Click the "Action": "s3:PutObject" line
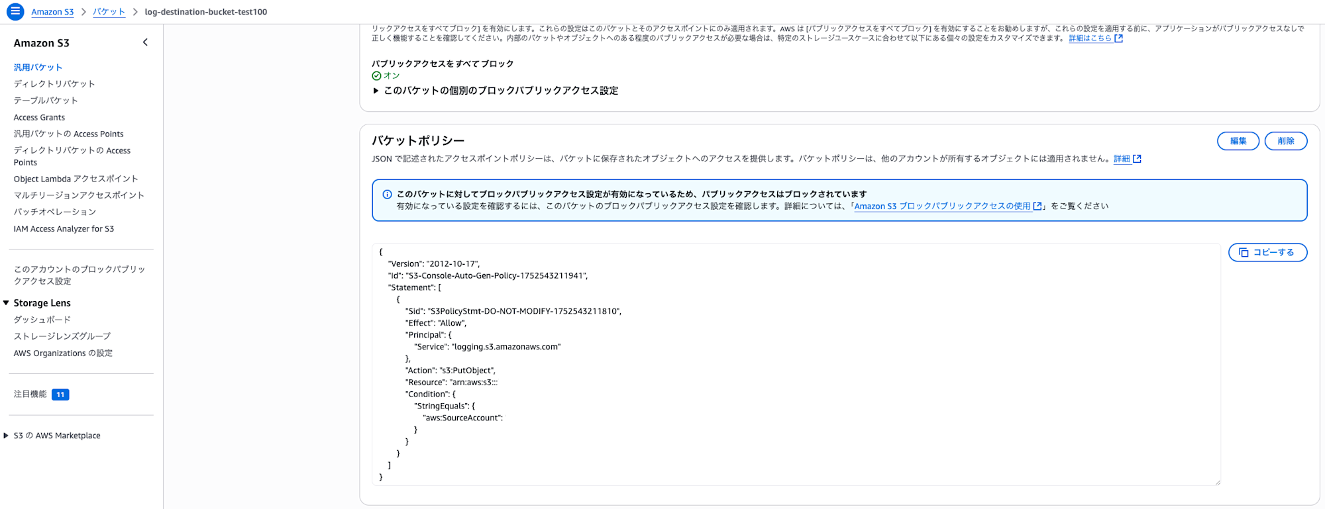The height and width of the screenshot is (509, 1325). 450,371
